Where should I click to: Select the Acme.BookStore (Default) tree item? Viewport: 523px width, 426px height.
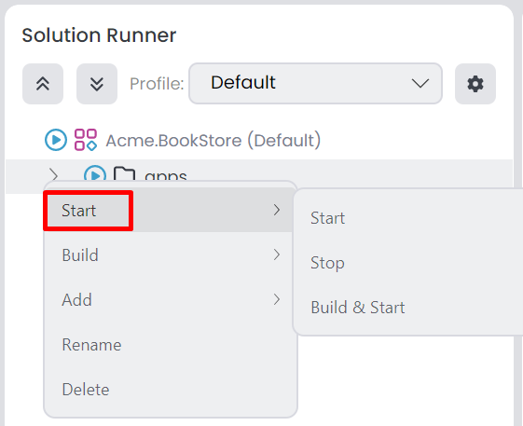click(x=213, y=140)
